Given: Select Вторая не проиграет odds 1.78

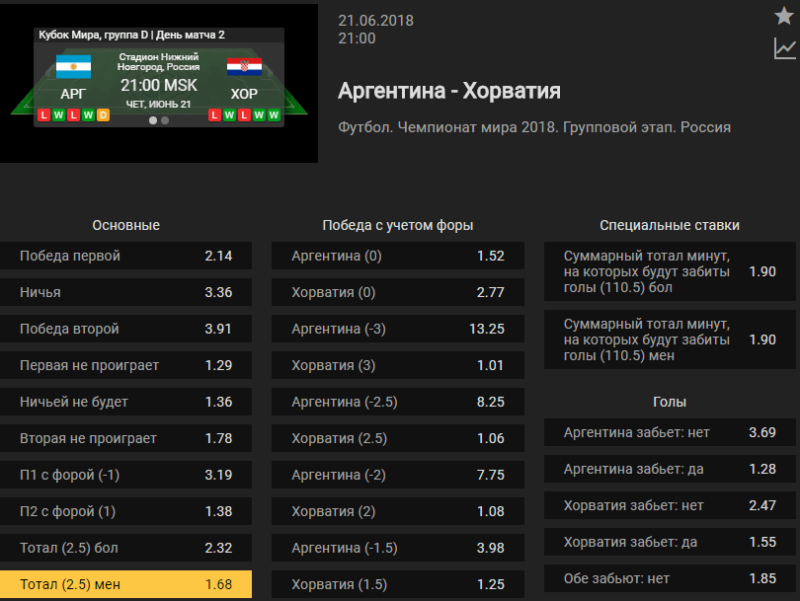Looking at the screenshot, I should click(x=126, y=438).
